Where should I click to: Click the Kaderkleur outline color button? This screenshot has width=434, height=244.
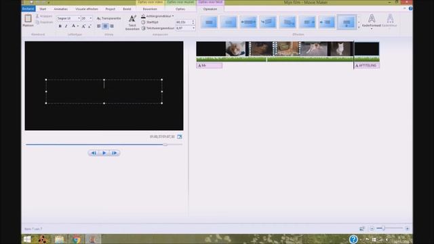pos(390,20)
